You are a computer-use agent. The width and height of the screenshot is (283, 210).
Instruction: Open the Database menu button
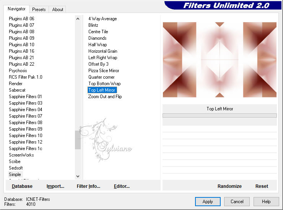click(x=22, y=186)
